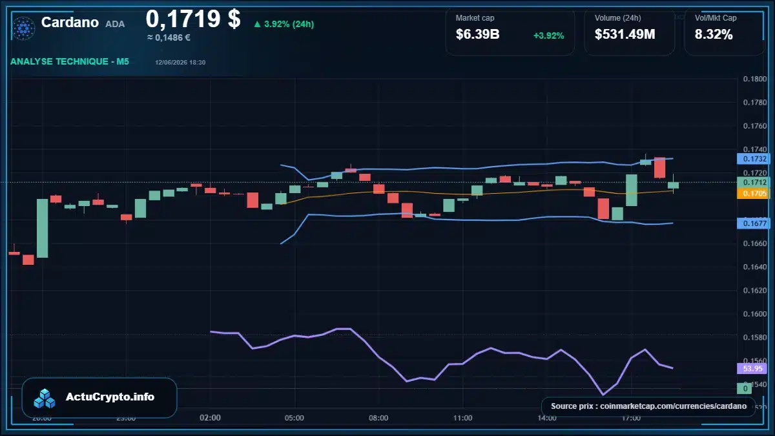Click the $531.49M volume value

pyautogui.click(x=625, y=35)
